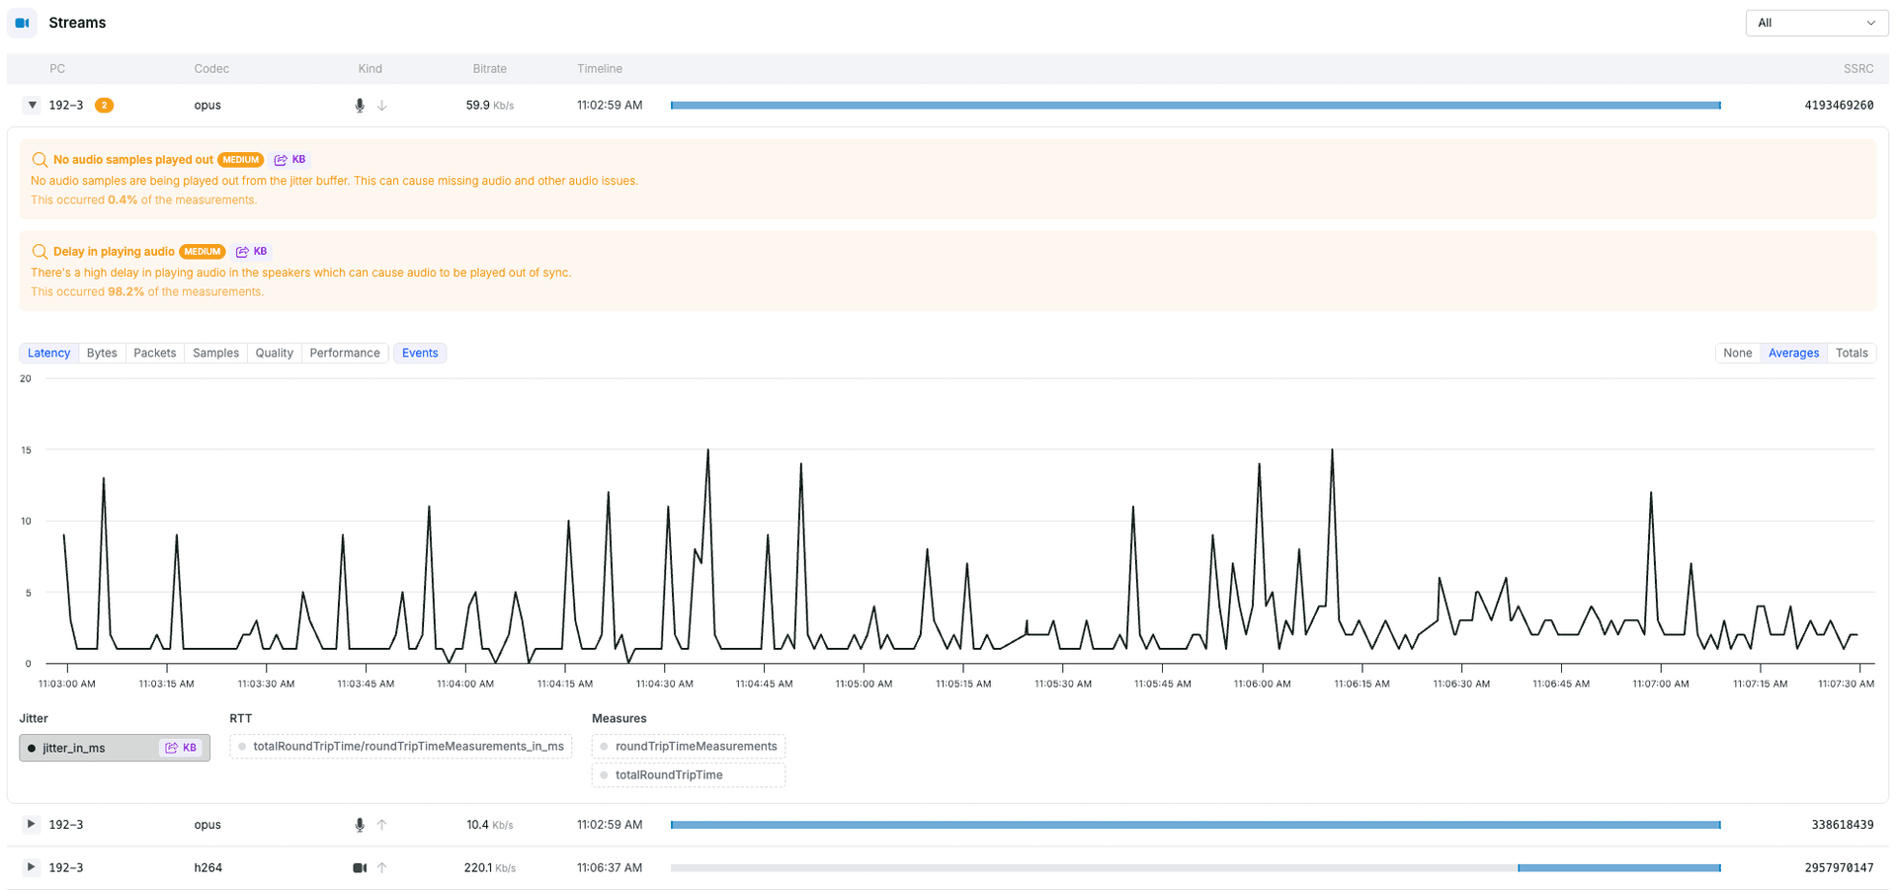
Task: Click microphone icon on incoming opus stream
Action: 360,106
